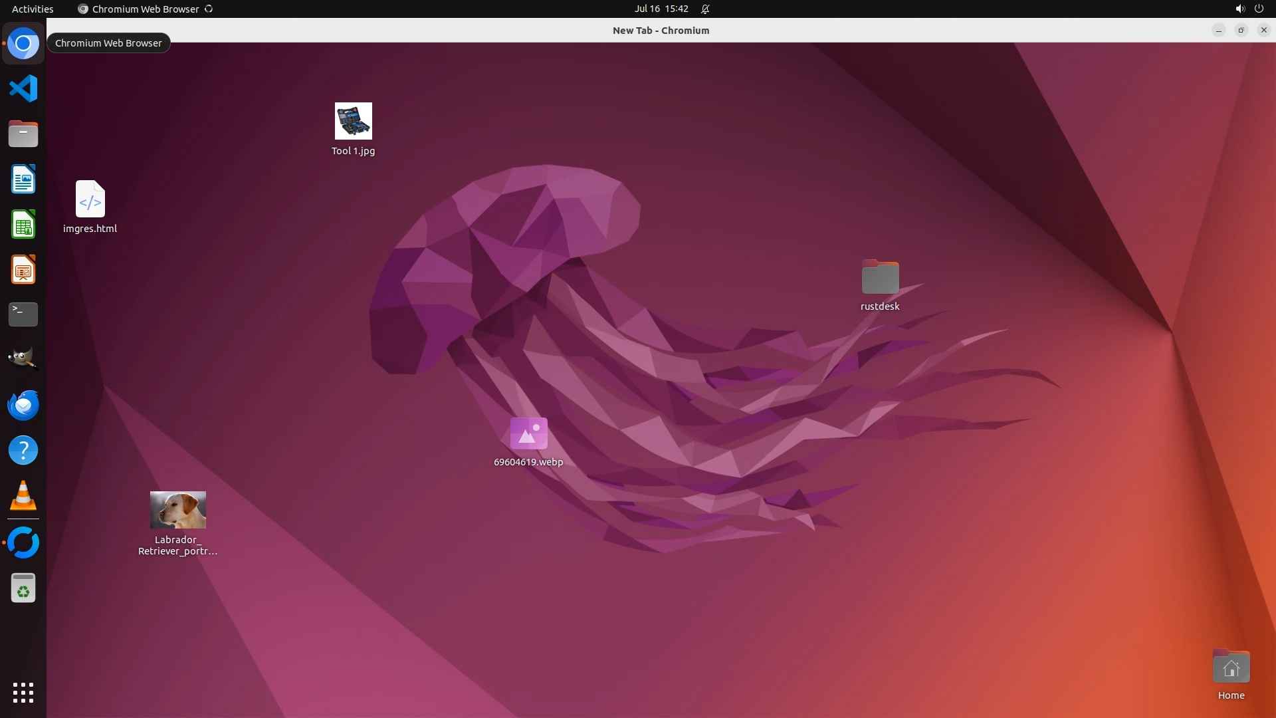This screenshot has width=1276, height=718.
Task: Open the Files manager dock icon
Action: (23, 134)
